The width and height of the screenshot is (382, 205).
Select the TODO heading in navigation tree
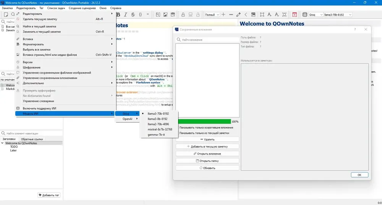14,147
